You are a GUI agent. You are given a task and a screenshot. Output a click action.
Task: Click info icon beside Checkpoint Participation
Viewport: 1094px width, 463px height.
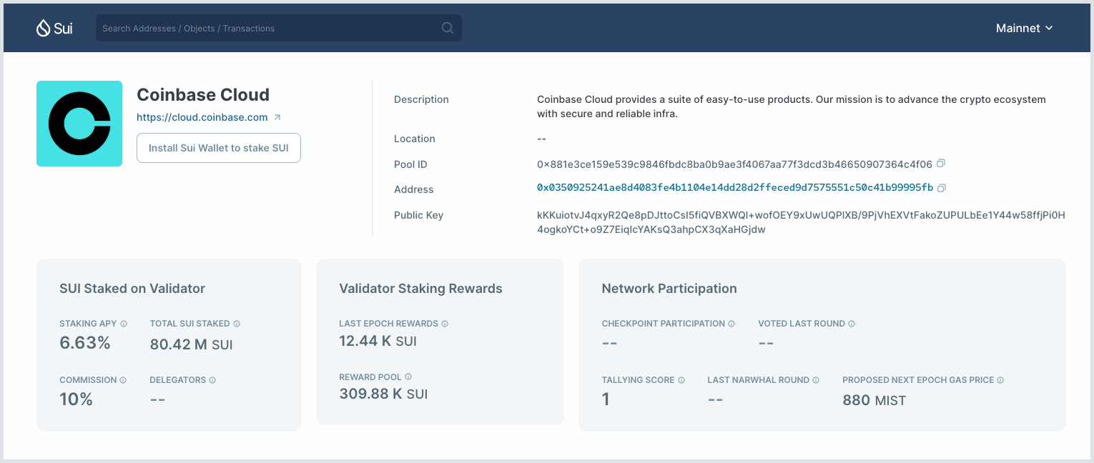731,324
